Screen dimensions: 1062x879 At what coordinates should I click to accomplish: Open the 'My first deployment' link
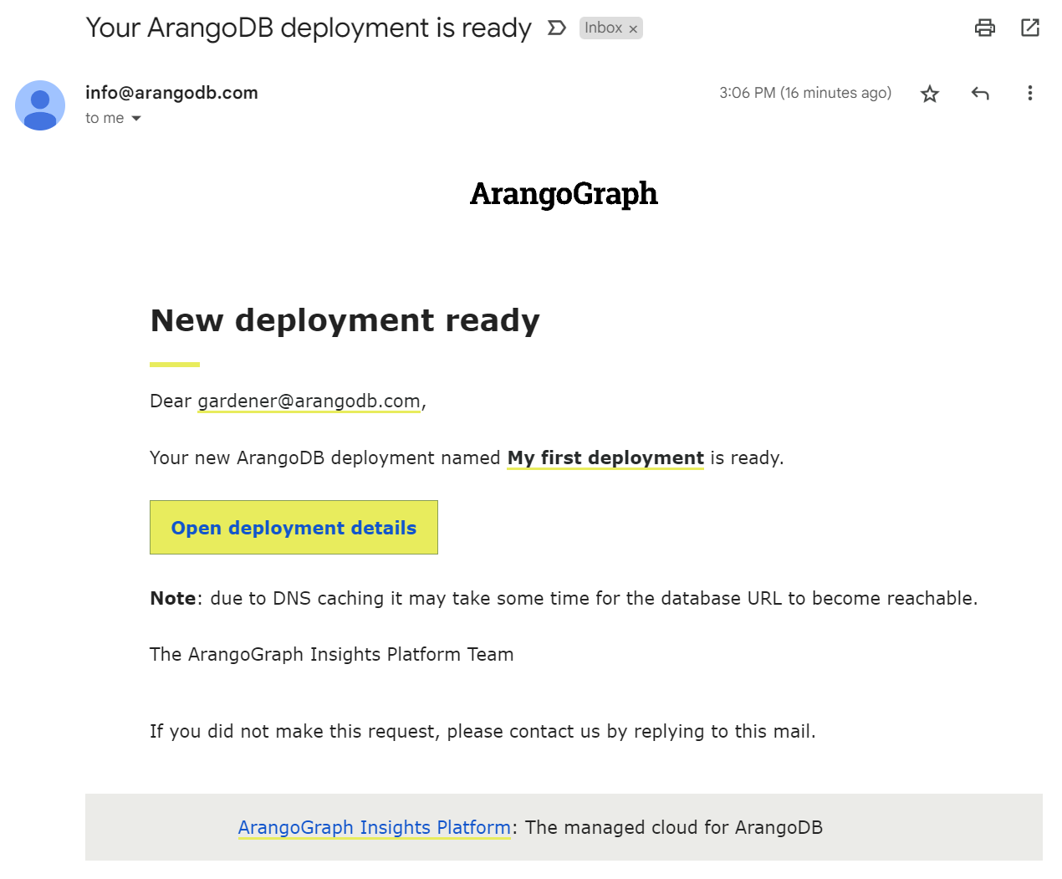click(605, 458)
